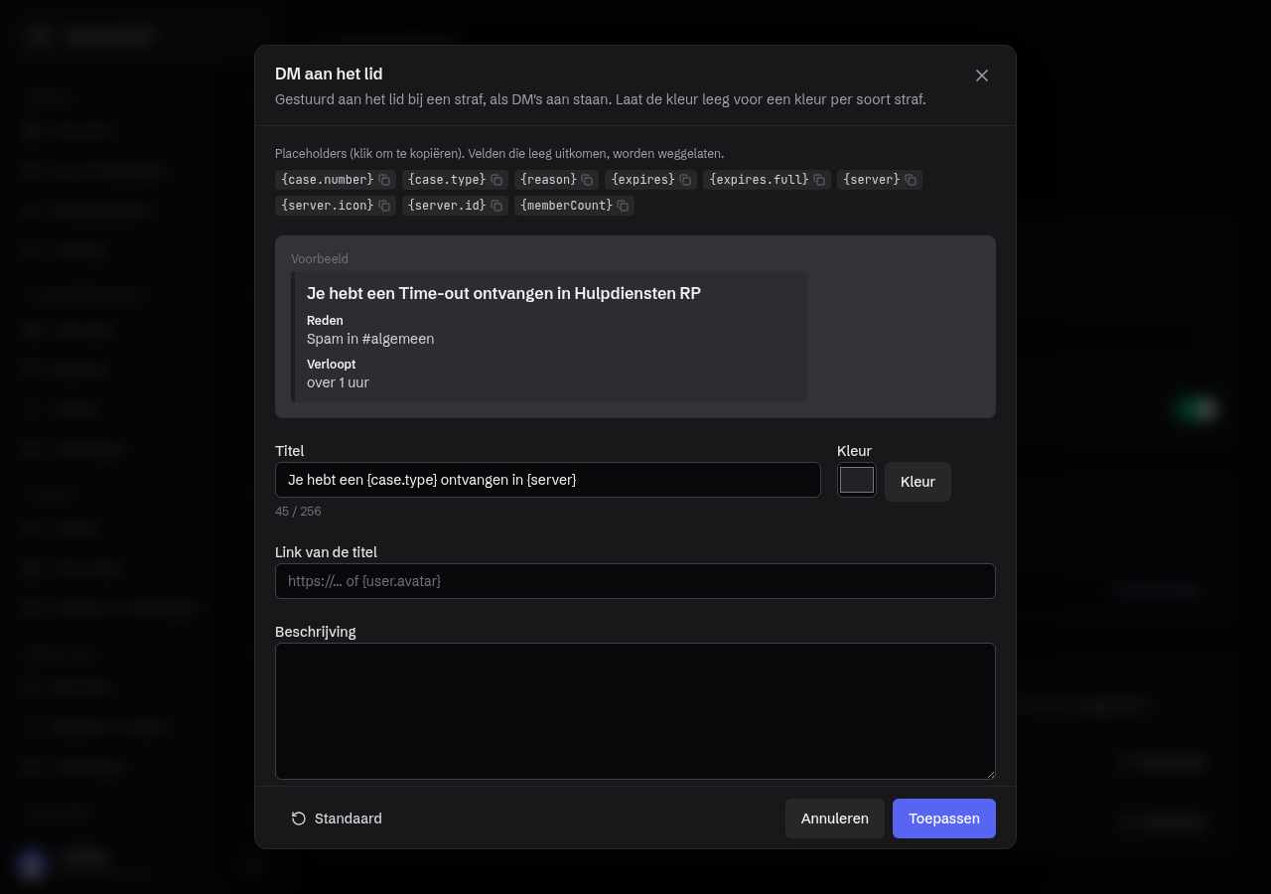Click Annuleren to cancel
This screenshot has width=1271, height=894.
point(835,819)
